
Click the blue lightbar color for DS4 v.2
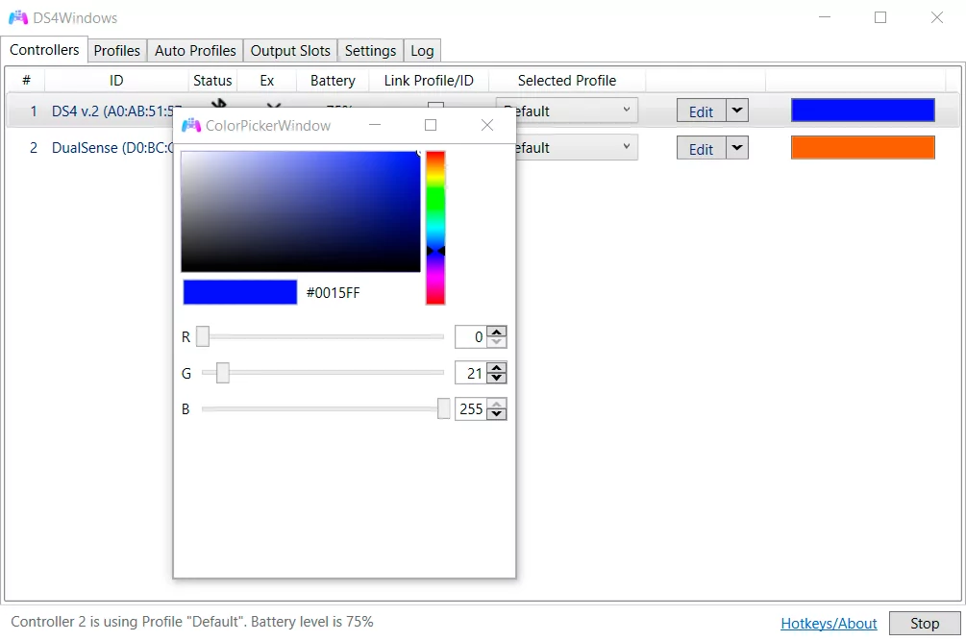pyautogui.click(x=862, y=111)
